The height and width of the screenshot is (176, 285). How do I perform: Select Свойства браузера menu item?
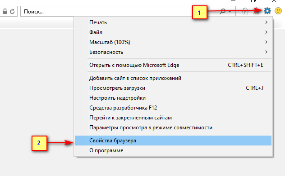pos(173,141)
